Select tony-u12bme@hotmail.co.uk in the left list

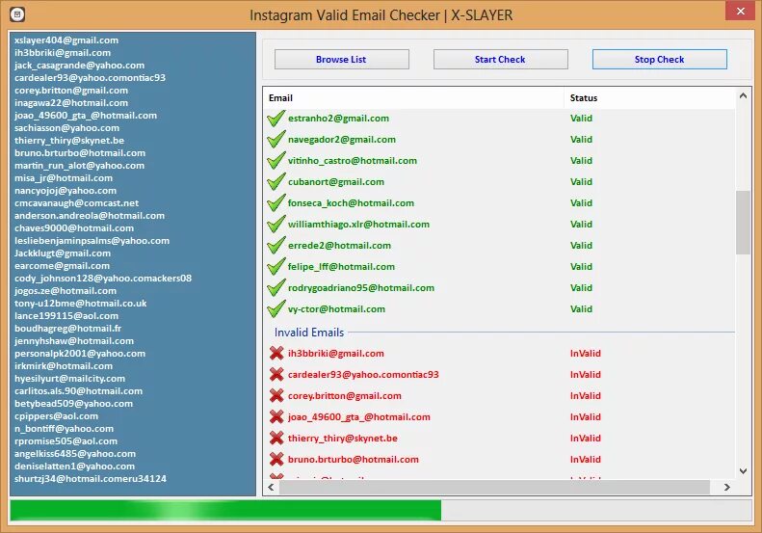[x=81, y=304]
